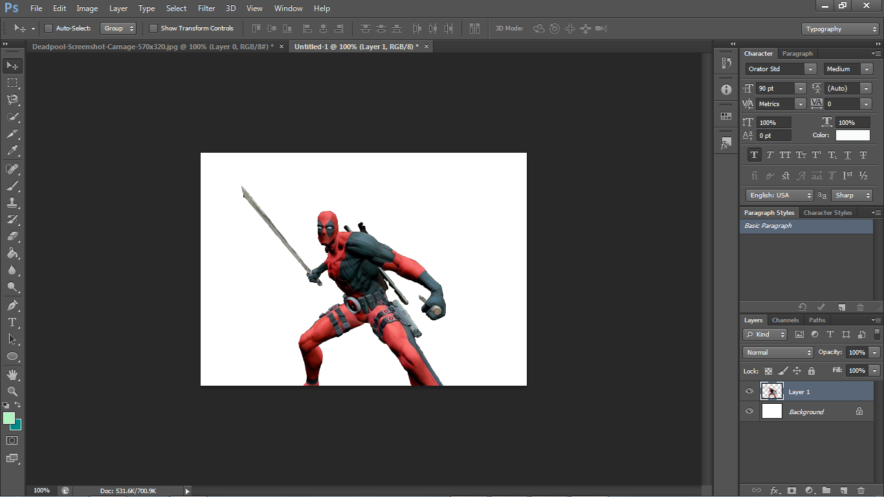Viewport: 884px width, 497px height.
Task: Lock transparent pixels for layer
Action: [768, 371]
